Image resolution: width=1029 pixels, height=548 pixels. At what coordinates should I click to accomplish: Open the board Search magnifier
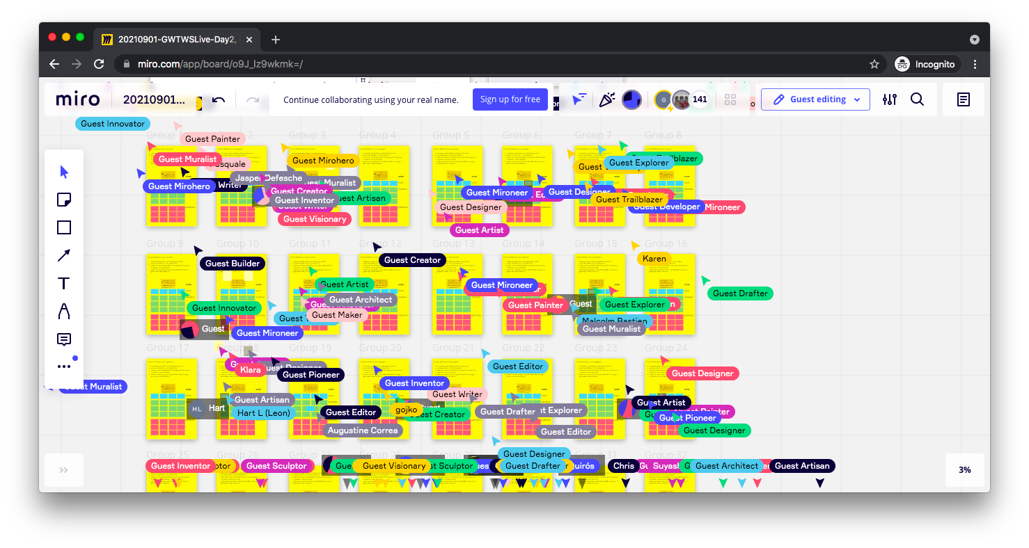[x=918, y=99]
